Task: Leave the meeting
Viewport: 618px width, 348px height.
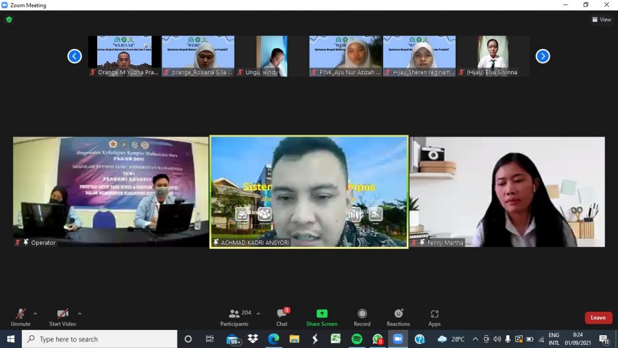Action: pyautogui.click(x=598, y=318)
